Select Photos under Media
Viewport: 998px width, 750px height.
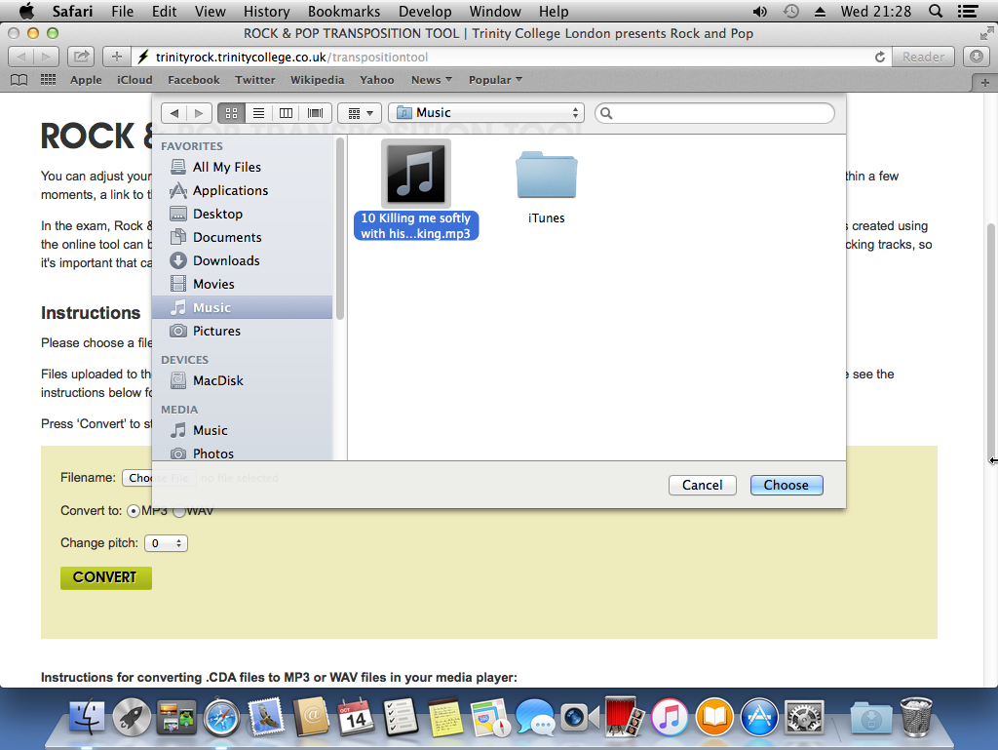(x=242, y=454)
